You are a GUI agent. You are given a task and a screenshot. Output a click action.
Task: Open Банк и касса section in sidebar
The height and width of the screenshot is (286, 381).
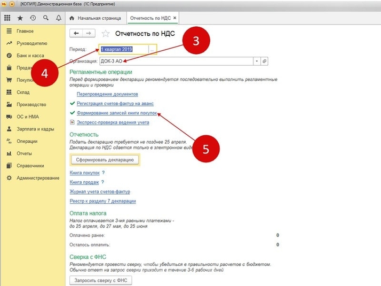tap(29, 56)
